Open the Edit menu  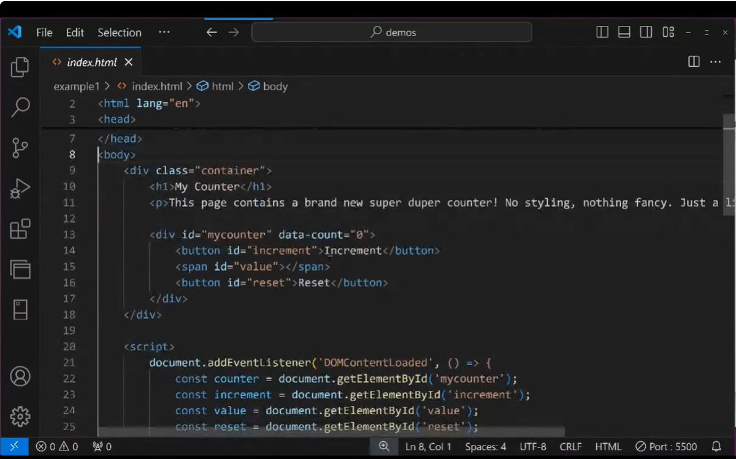[75, 33]
